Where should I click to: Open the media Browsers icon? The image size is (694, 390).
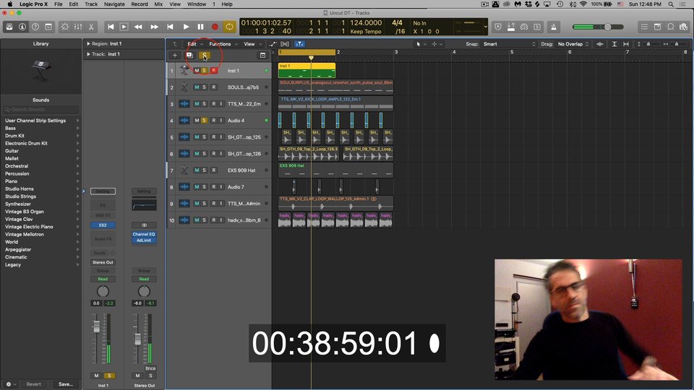[x=684, y=27]
